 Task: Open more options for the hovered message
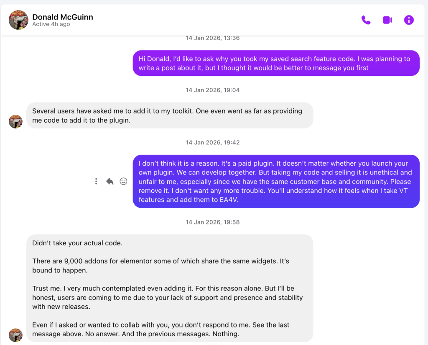point(96,181)
